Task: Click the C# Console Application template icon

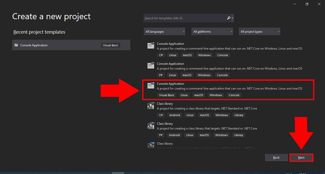Action: tap(151, 46)
